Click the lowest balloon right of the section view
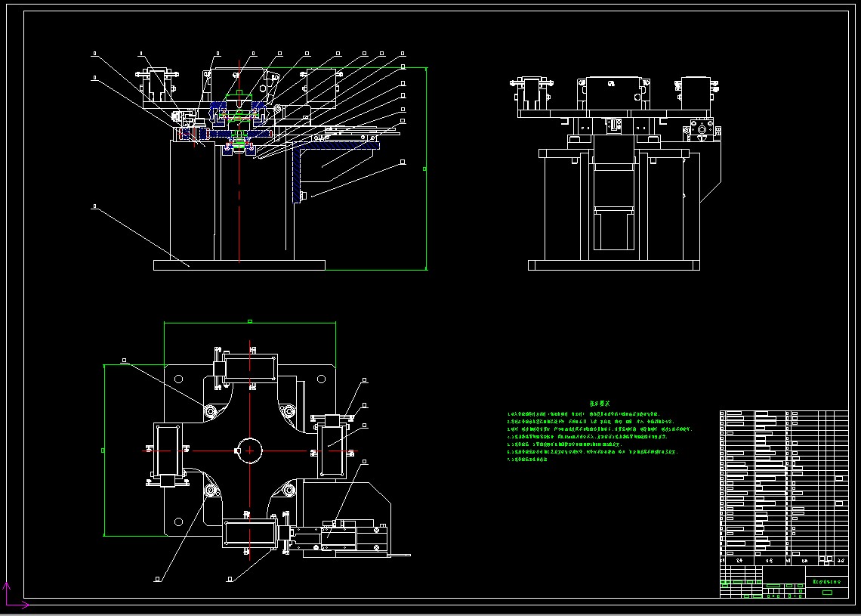Image resolution: width=861 pixels, height=616 pixels. [x=403, y=162]
